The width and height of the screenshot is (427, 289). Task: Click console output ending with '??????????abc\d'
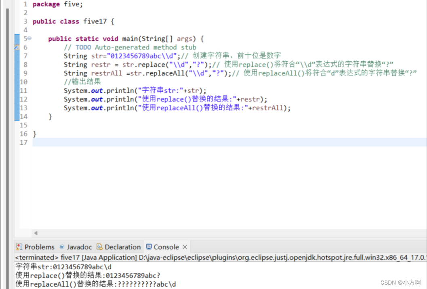96,284
